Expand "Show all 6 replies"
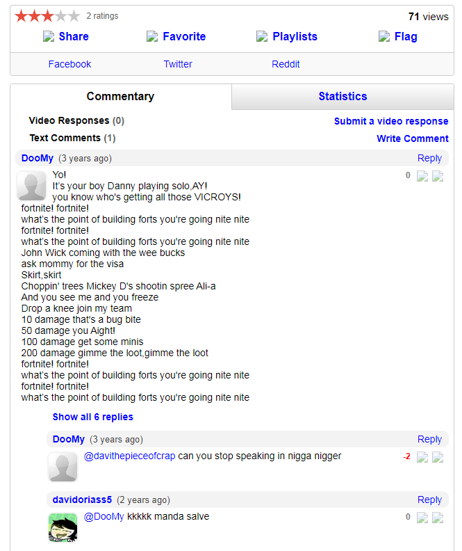Screen dimensions: 462x551 coord(93,417)
